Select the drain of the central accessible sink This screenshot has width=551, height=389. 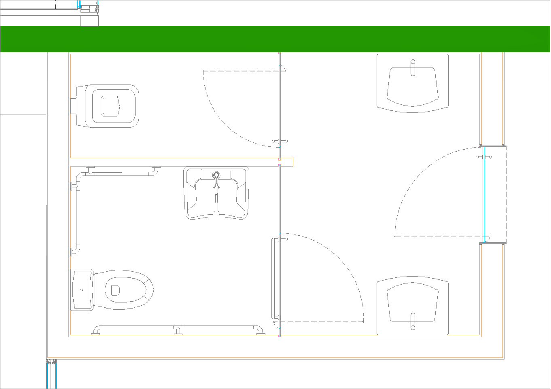216,175
